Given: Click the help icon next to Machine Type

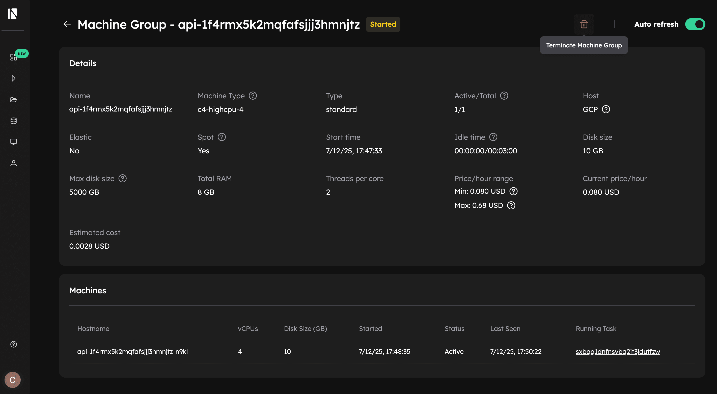Looking at the screenshot, I should pos(253,96).
